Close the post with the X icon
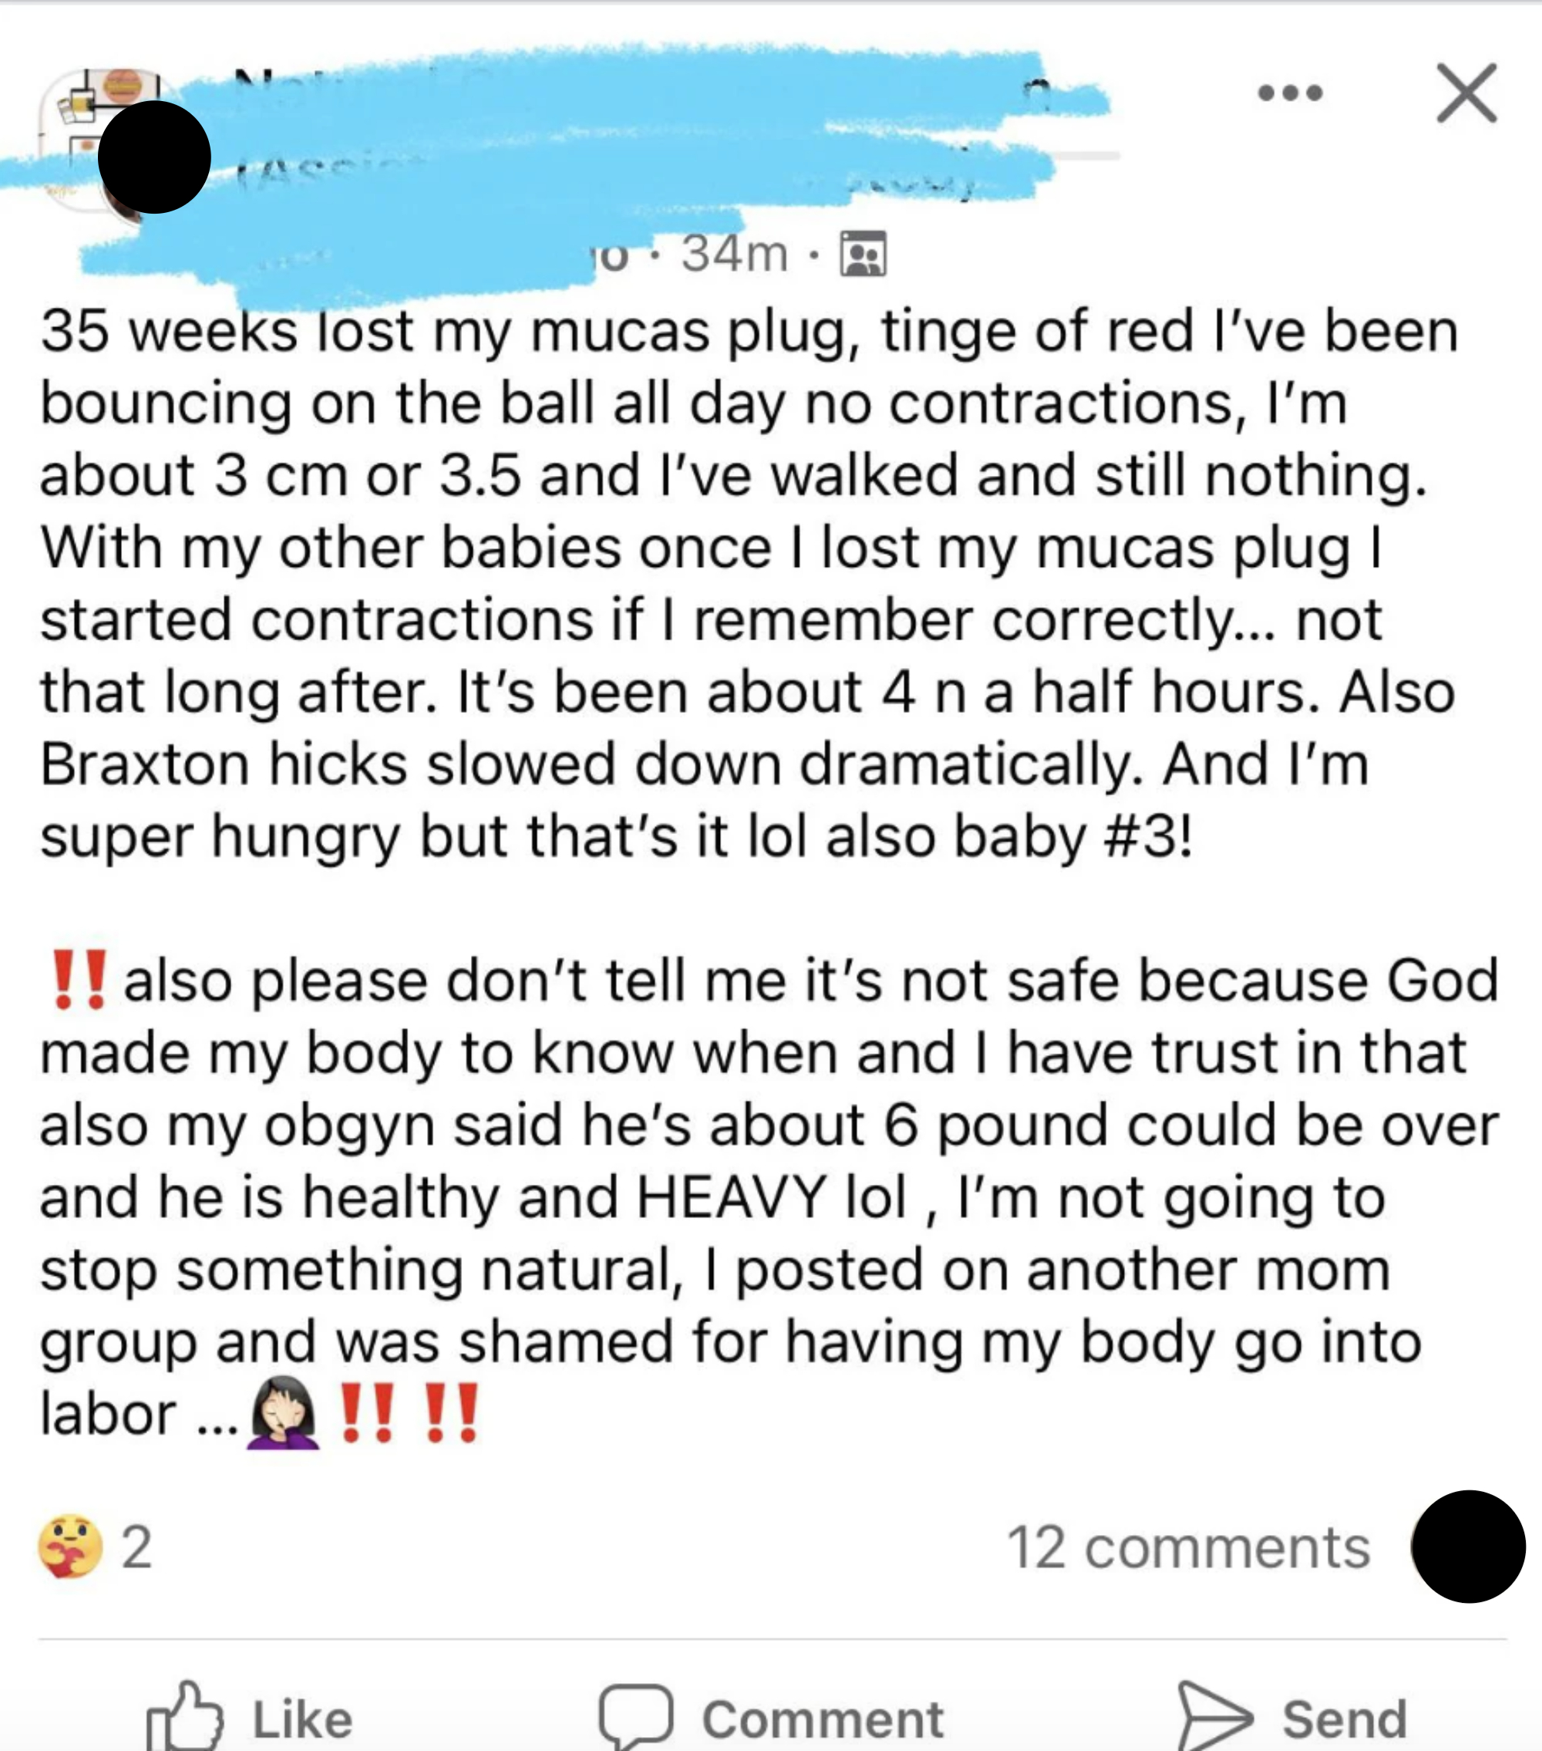 point(1466,93)
